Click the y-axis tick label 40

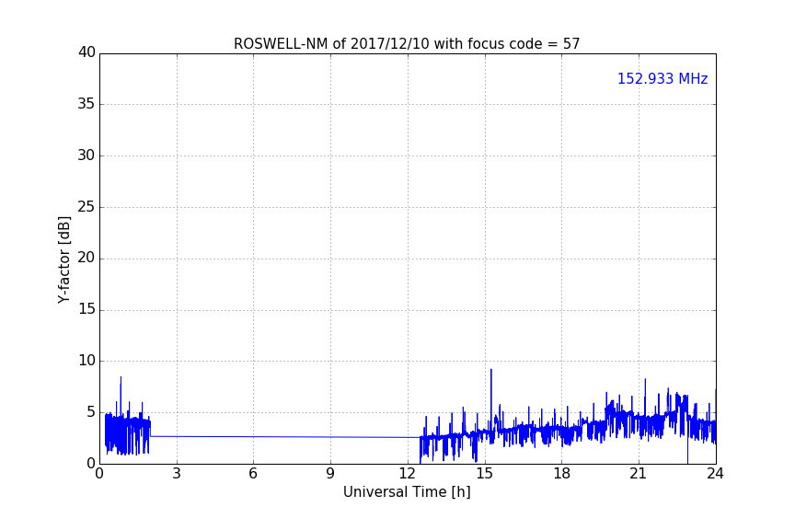point(86,52)
